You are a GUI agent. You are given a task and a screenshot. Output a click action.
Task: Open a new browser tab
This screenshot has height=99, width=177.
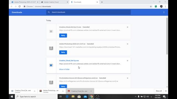click(x=102, y=2)
